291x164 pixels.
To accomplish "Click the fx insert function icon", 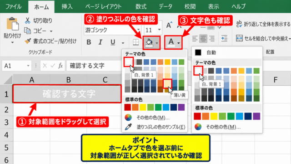I will coord(60,66).
